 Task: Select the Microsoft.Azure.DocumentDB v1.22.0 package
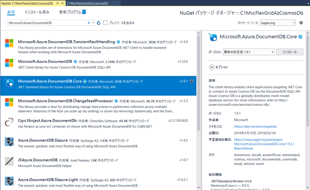(x=45, y=62)
